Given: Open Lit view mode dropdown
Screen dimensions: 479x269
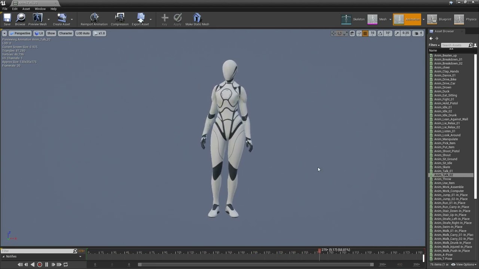Looking at the screenshot, I should pyautogui.click(x=39, y=33).
